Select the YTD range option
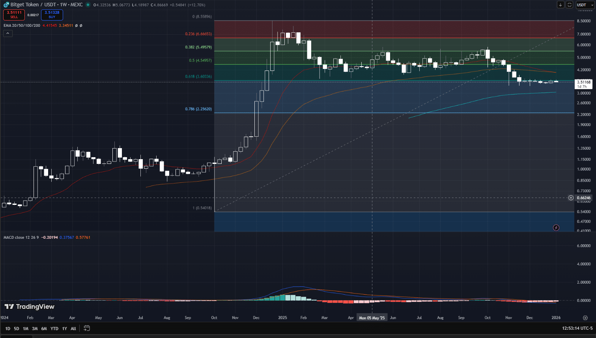 pyautogui.click(x=54, y=328)
